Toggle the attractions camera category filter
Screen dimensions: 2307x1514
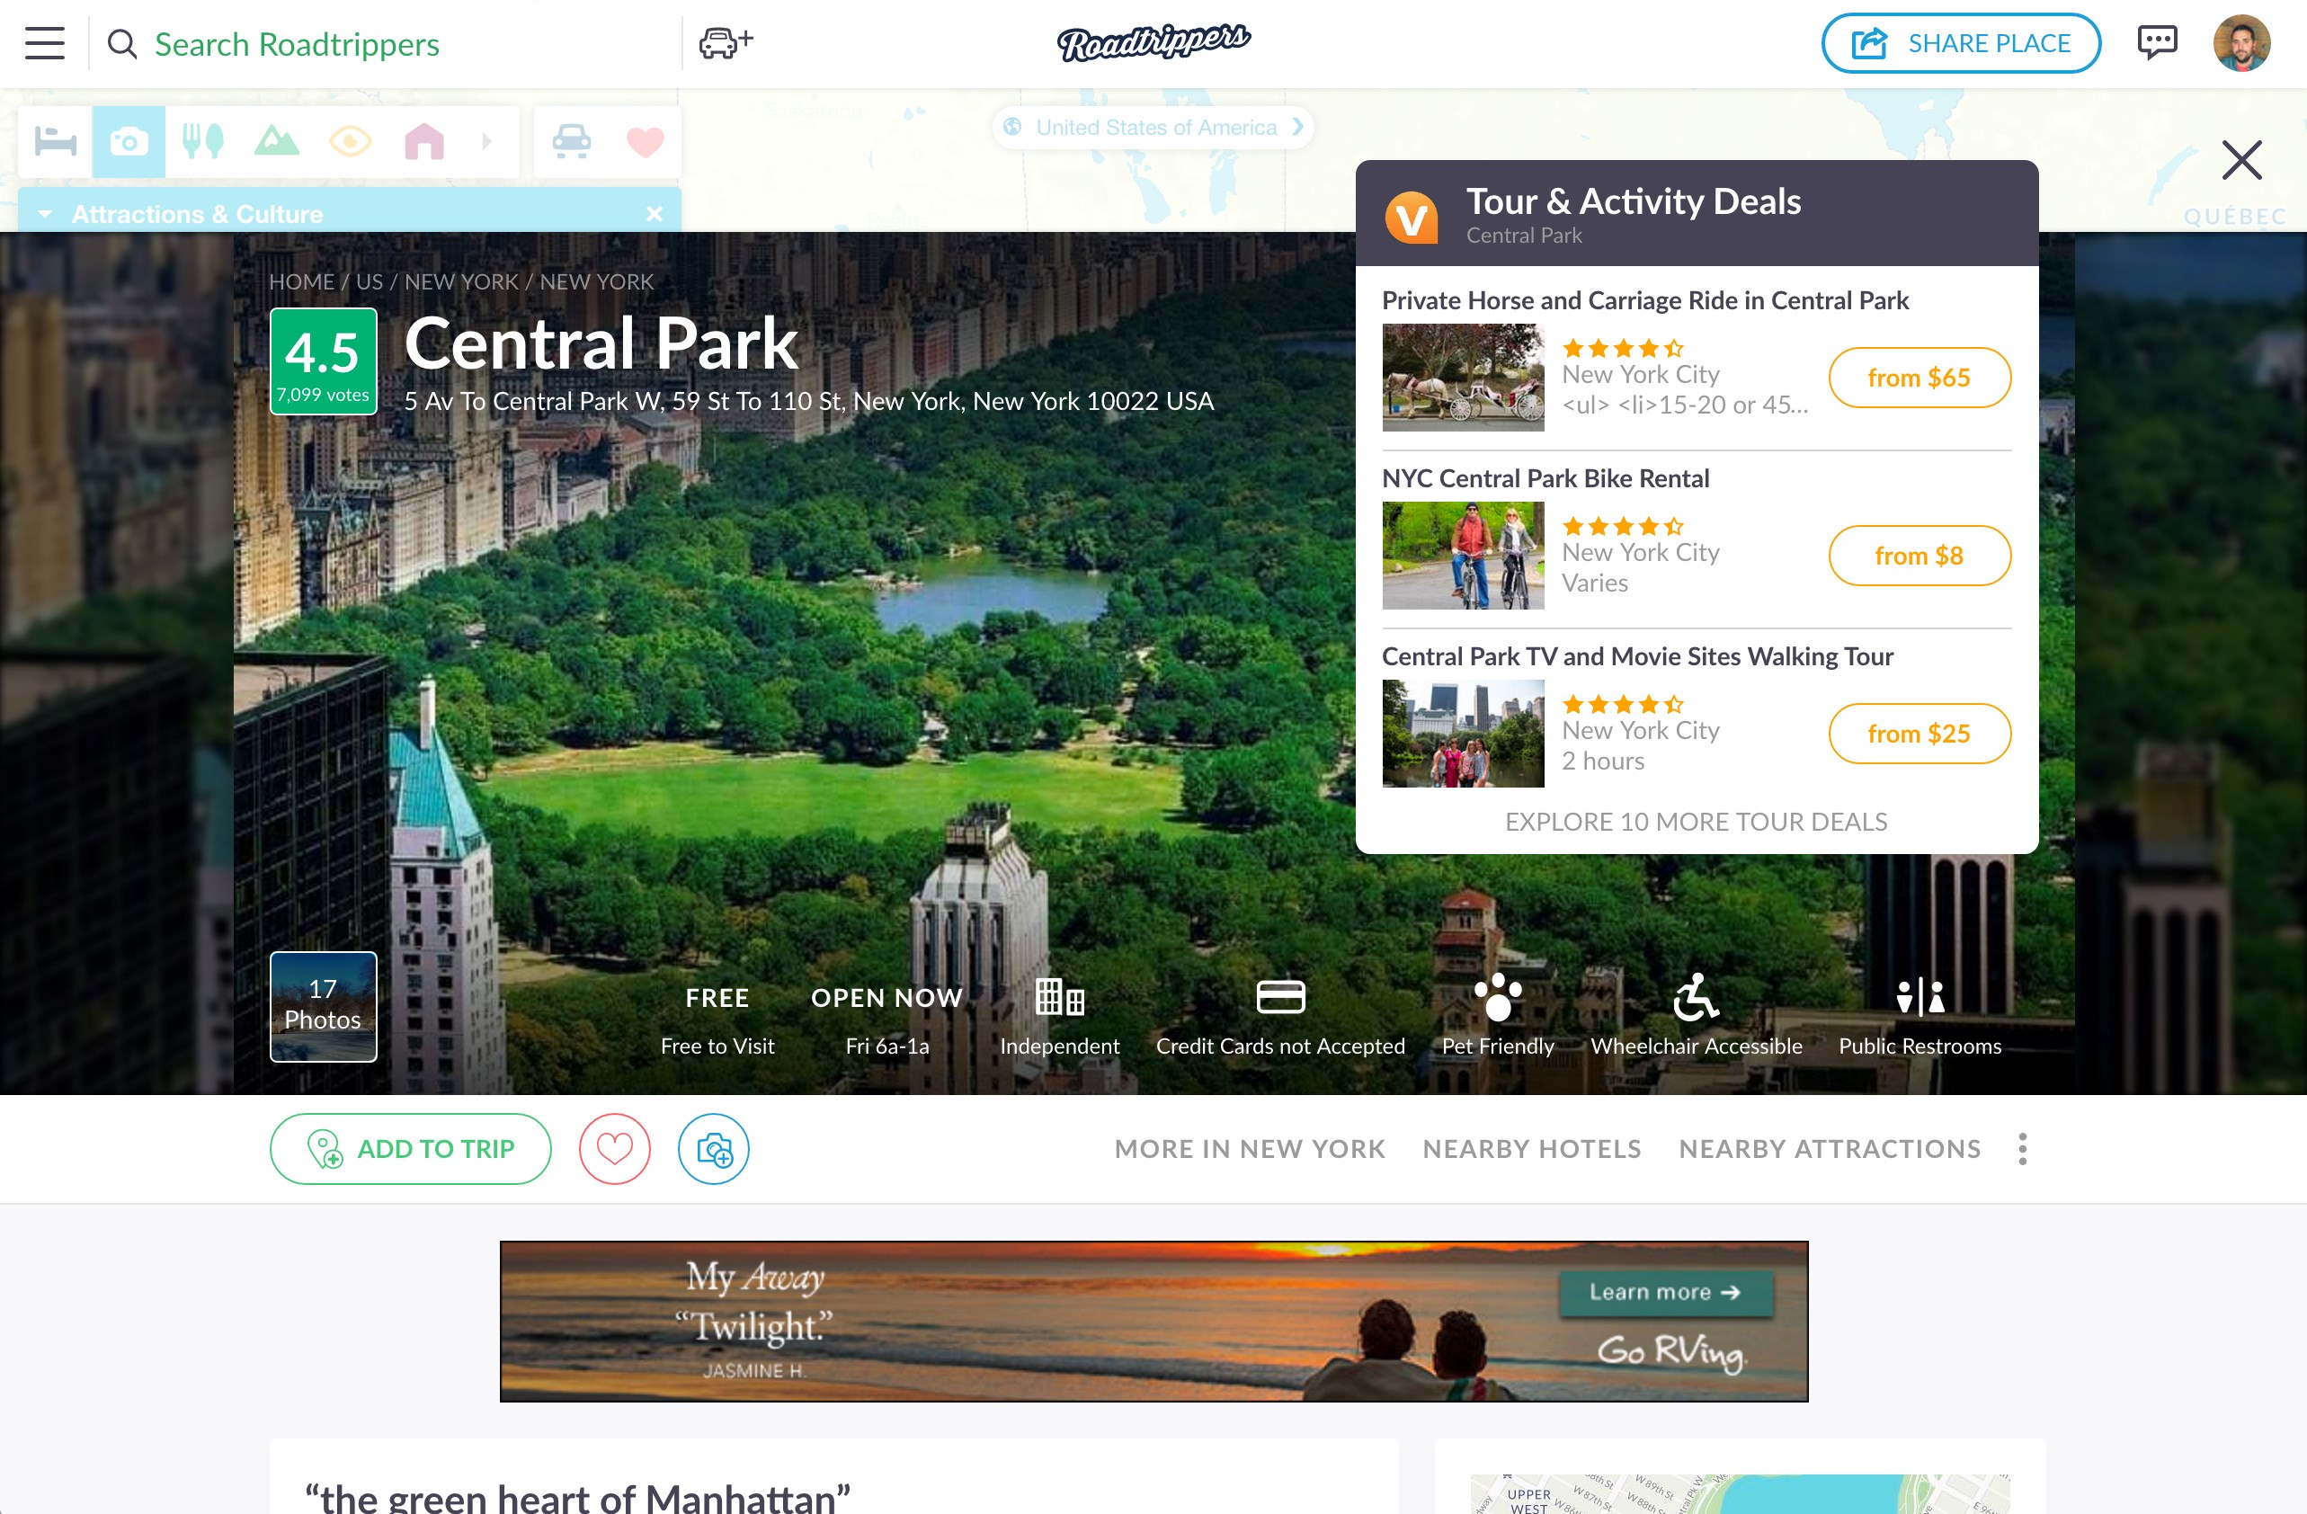pos(129,141)
